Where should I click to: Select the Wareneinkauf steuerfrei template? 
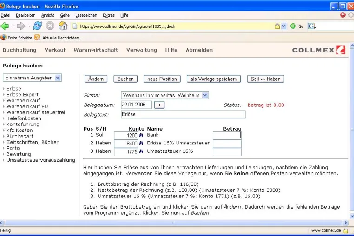click(x=36, y=112)
